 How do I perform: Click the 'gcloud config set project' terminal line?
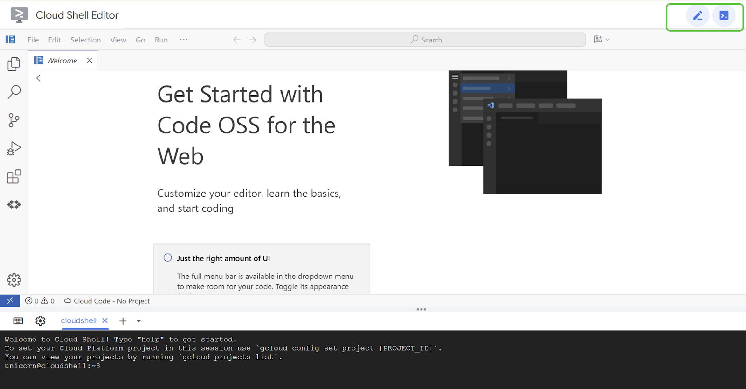pyautogui.click(x=223, y=348)
